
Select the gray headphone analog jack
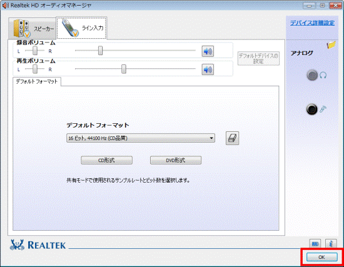pos(312,75)
